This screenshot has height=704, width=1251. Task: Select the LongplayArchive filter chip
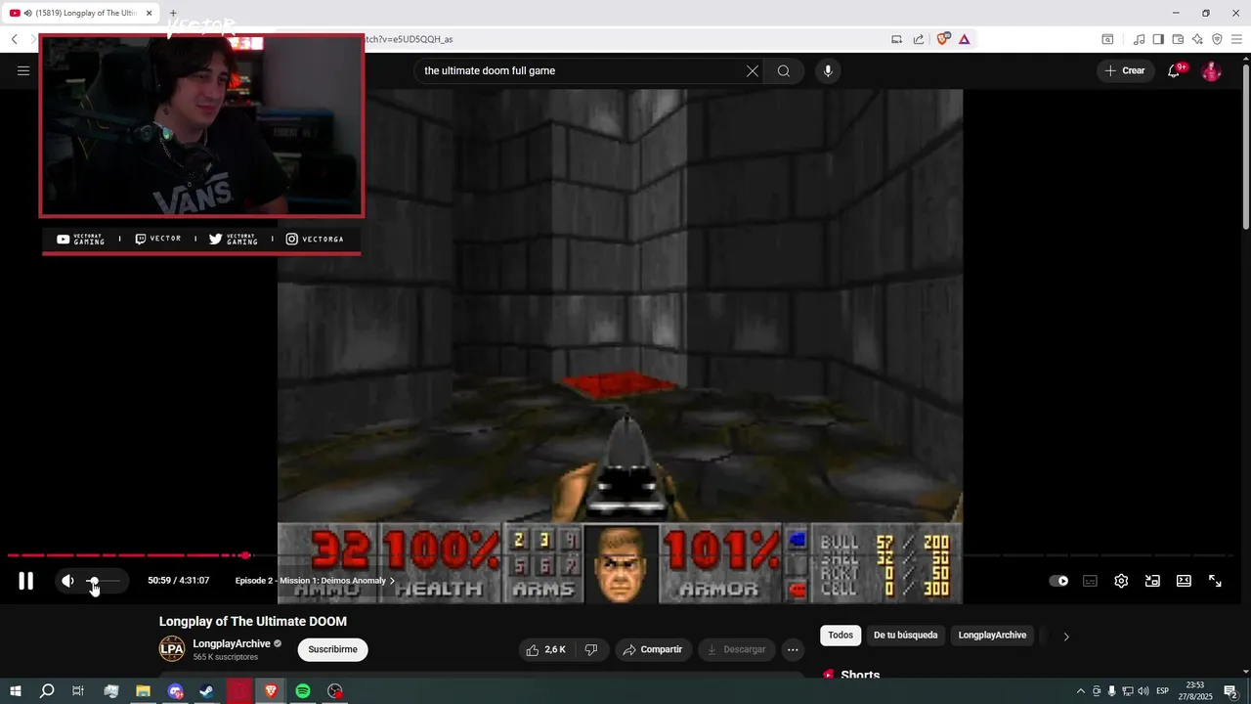(x=992, y=636)
